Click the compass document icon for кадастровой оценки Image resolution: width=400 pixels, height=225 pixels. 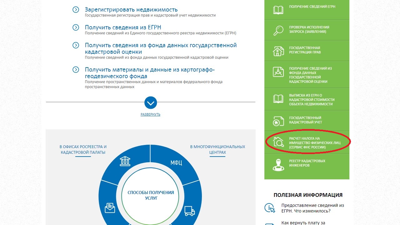(278, 72)
